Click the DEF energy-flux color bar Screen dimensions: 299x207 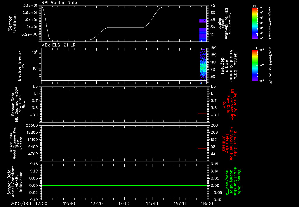(x=255, y=65)
